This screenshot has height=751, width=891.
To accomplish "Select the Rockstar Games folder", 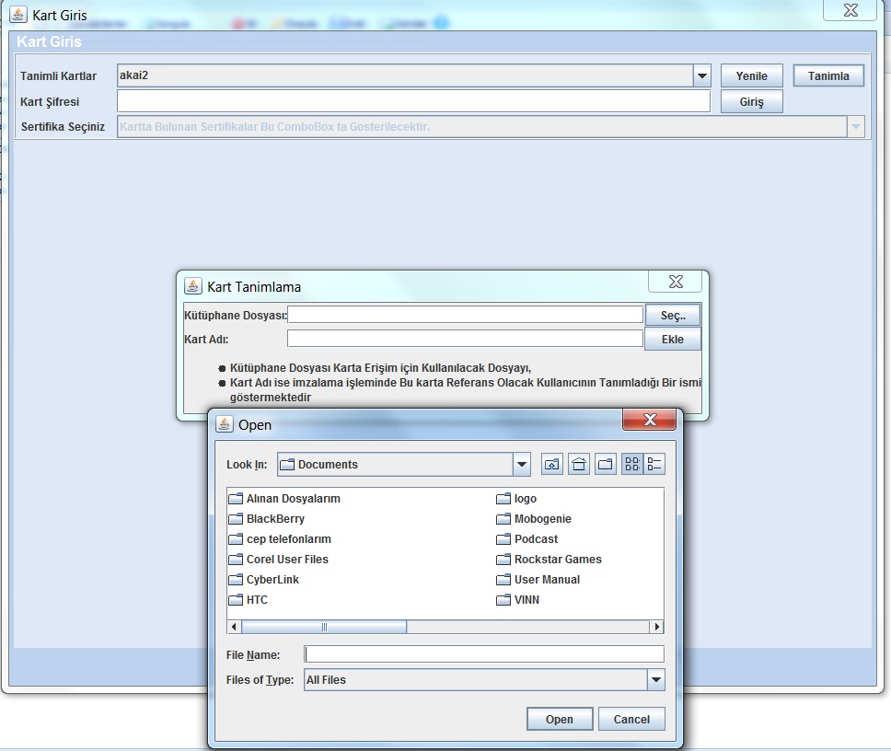I will coord(557,560).
